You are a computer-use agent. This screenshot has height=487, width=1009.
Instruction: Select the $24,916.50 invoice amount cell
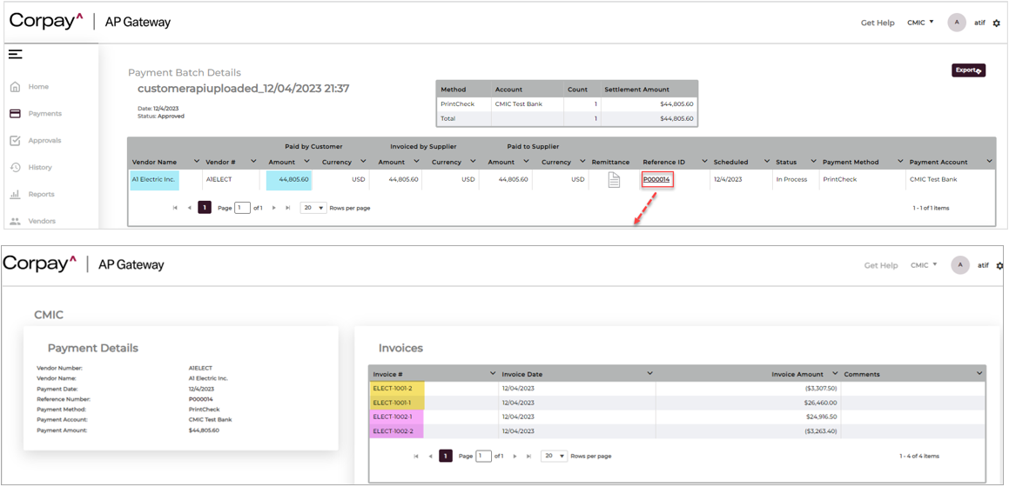tap(749, 417)
